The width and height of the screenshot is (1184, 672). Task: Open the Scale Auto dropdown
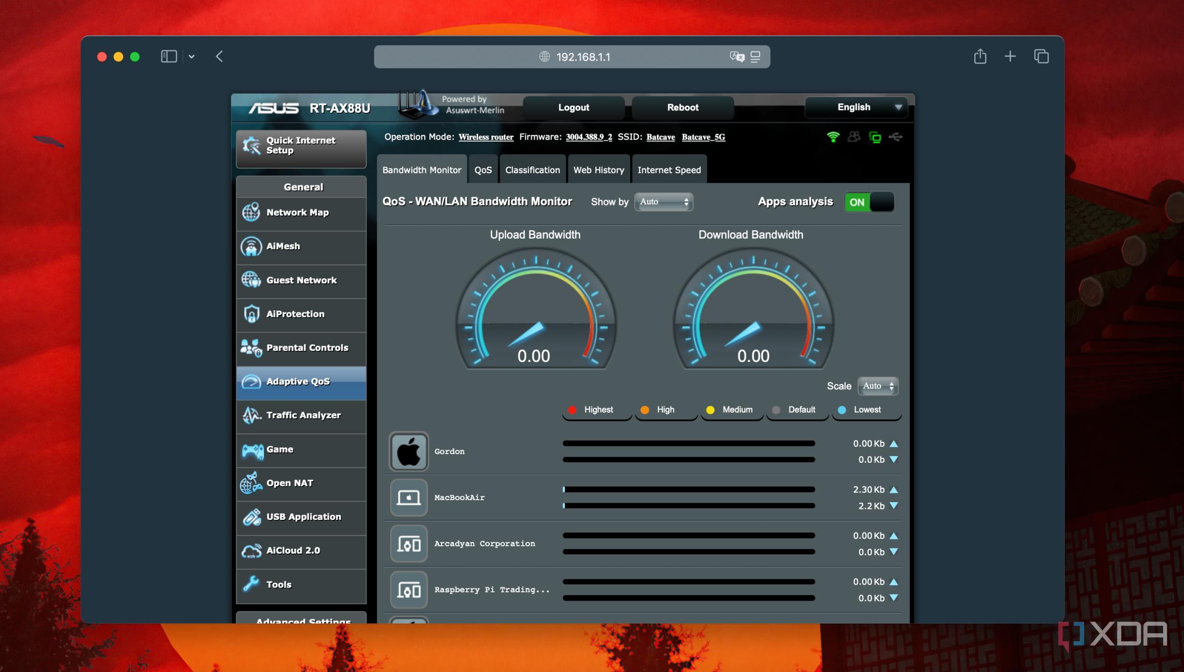coord(878,386)
